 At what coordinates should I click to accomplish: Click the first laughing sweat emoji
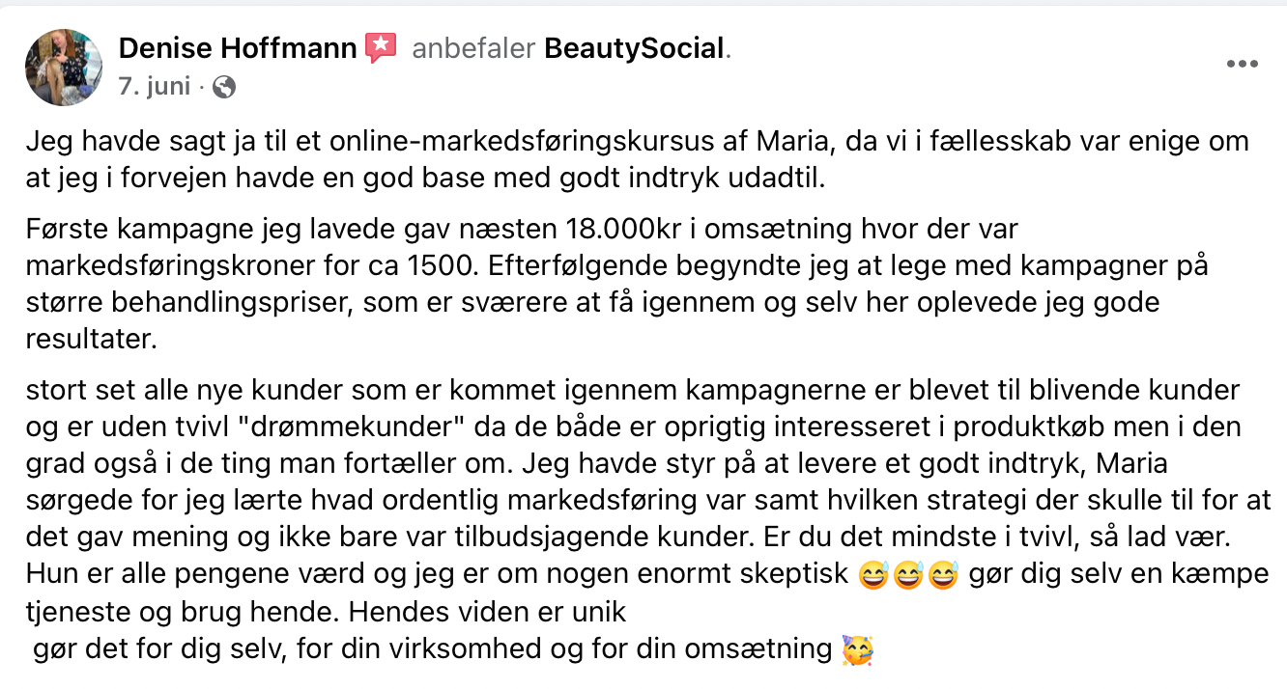(x=872, y=575)
